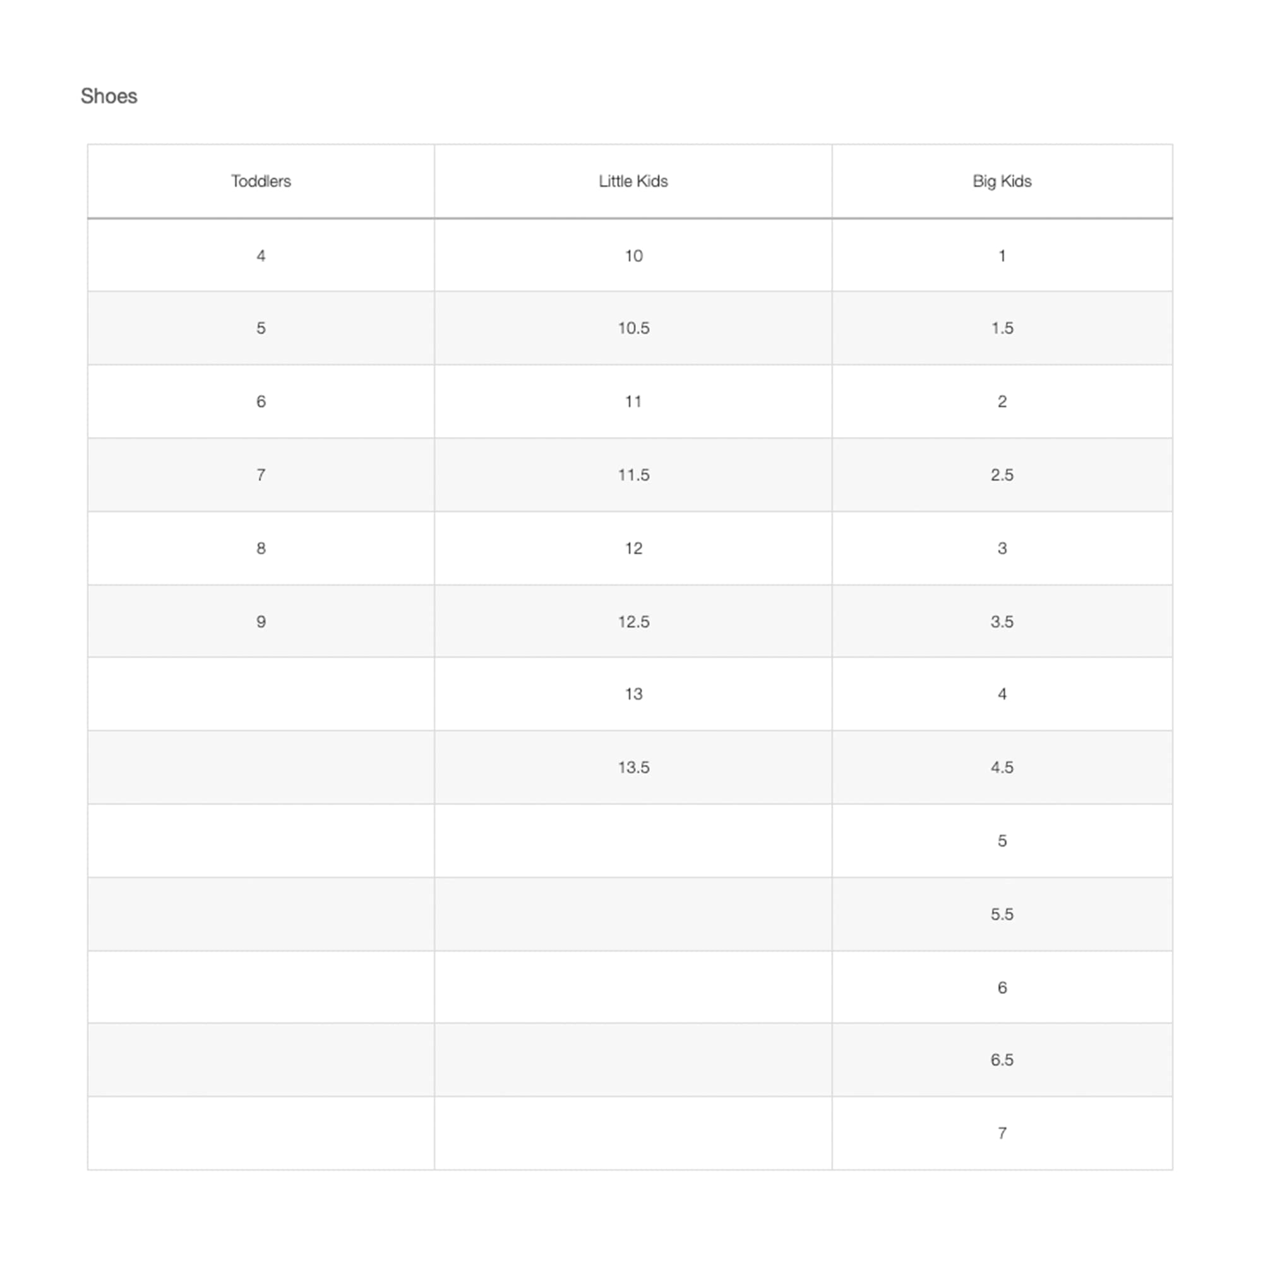Select the Toddlers column header
This screenshot has height=1263, width=1263.
coord(260,181)
